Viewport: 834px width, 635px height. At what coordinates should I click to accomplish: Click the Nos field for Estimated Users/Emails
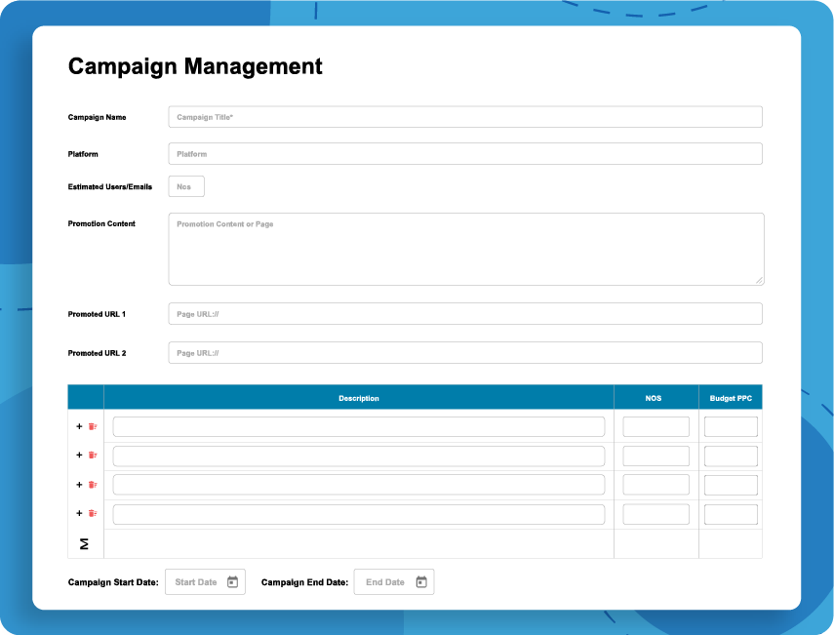coord(185,186)
